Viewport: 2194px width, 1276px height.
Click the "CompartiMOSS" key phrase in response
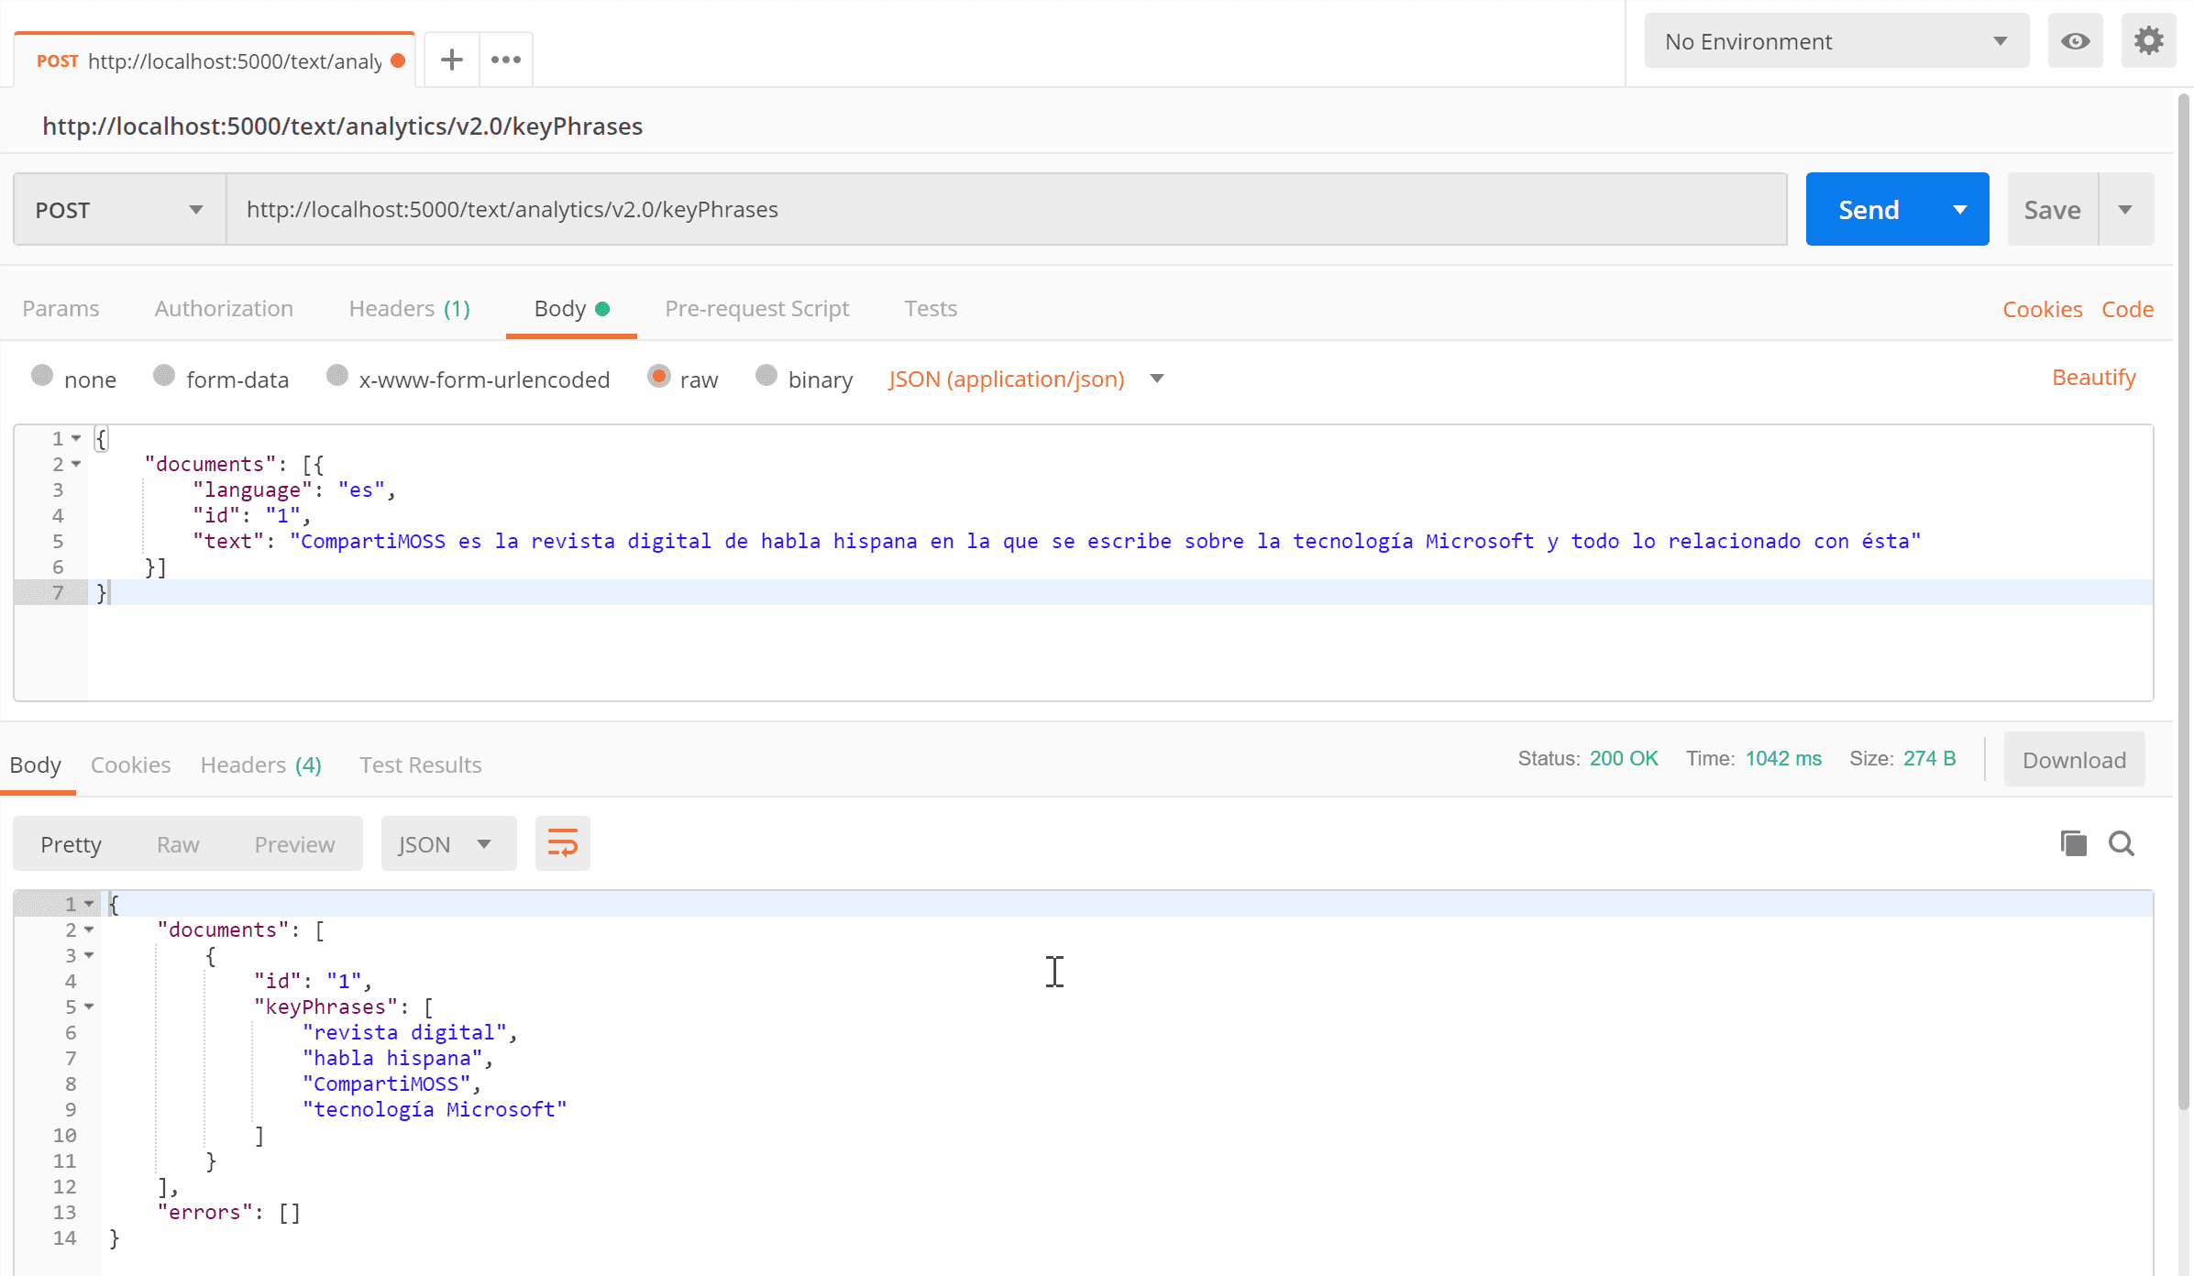point(386,1083)
